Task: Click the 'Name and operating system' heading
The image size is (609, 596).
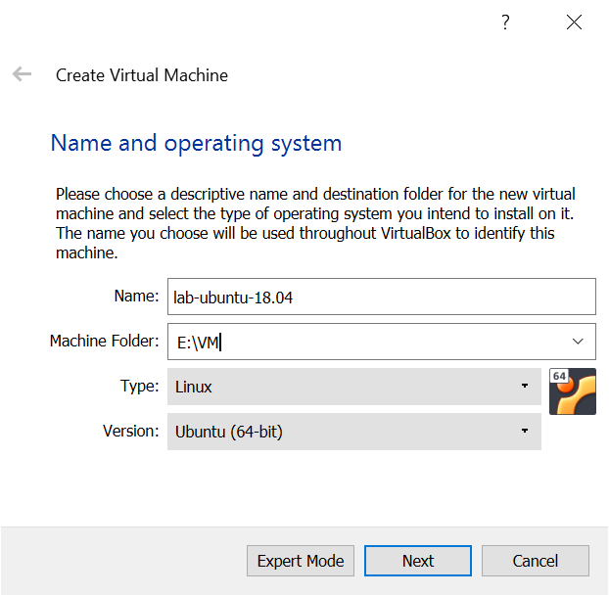Action: [x=196, y=144]
